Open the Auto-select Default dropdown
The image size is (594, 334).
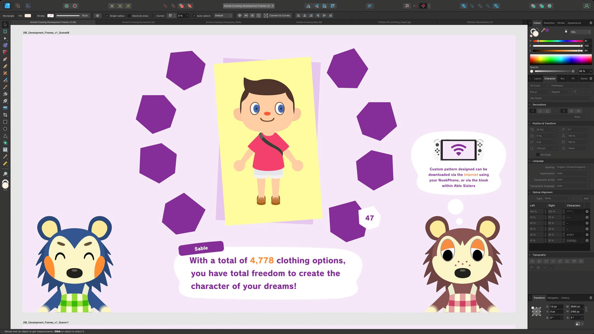tap(223, 16)
